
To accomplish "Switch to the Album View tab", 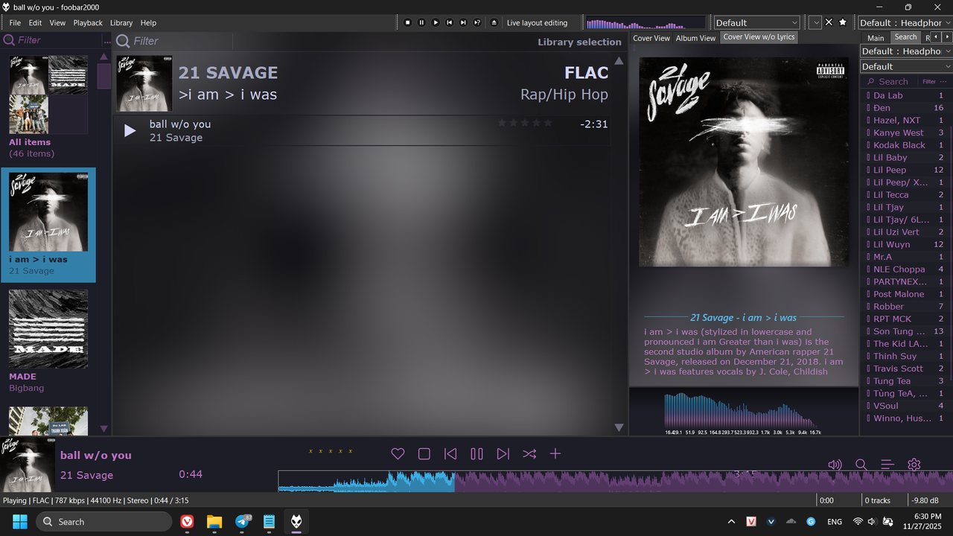I will [x=695, y=38].
